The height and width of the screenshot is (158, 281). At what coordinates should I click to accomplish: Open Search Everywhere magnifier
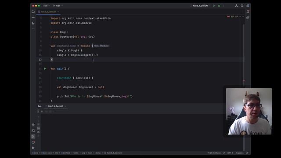(242, 6)
